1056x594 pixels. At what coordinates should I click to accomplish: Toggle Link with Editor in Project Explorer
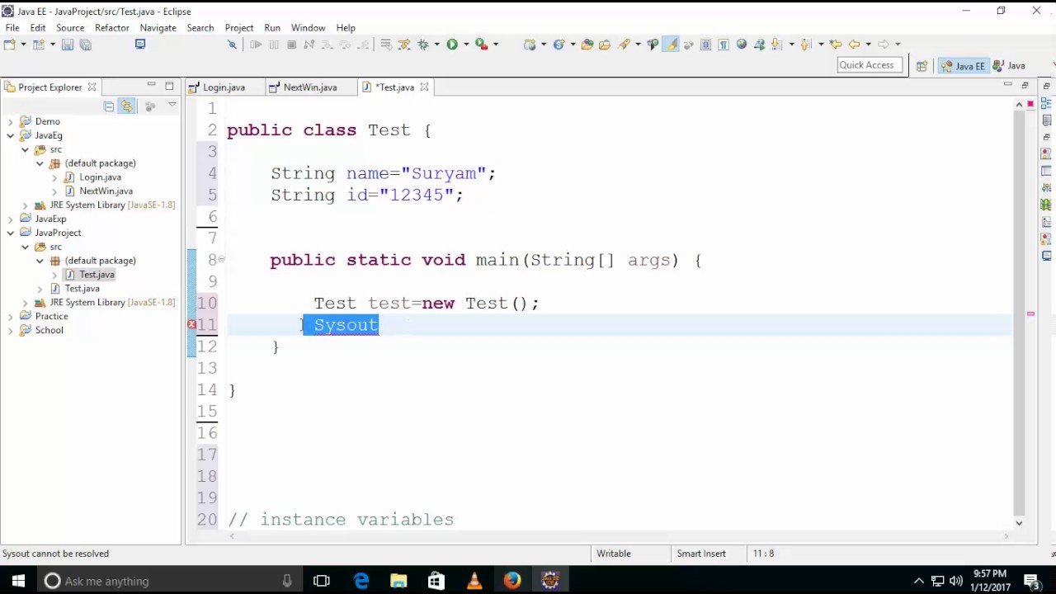pos(126,106)
